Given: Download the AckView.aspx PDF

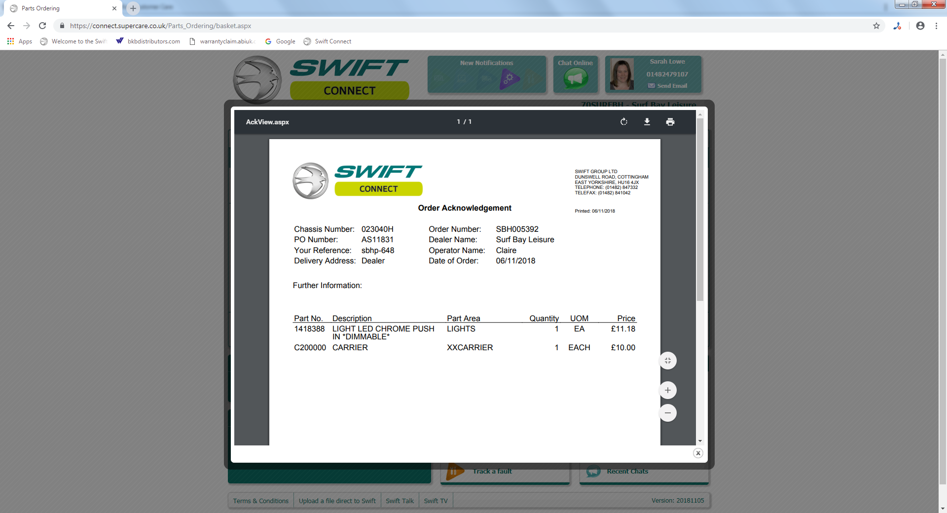Looking at the screenshot, I should click(647, 122).
